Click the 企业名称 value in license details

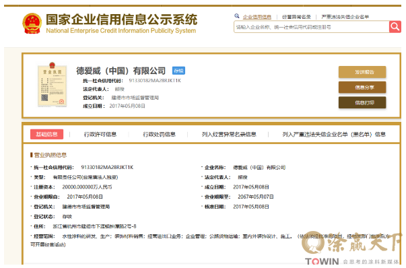[259, 167]
